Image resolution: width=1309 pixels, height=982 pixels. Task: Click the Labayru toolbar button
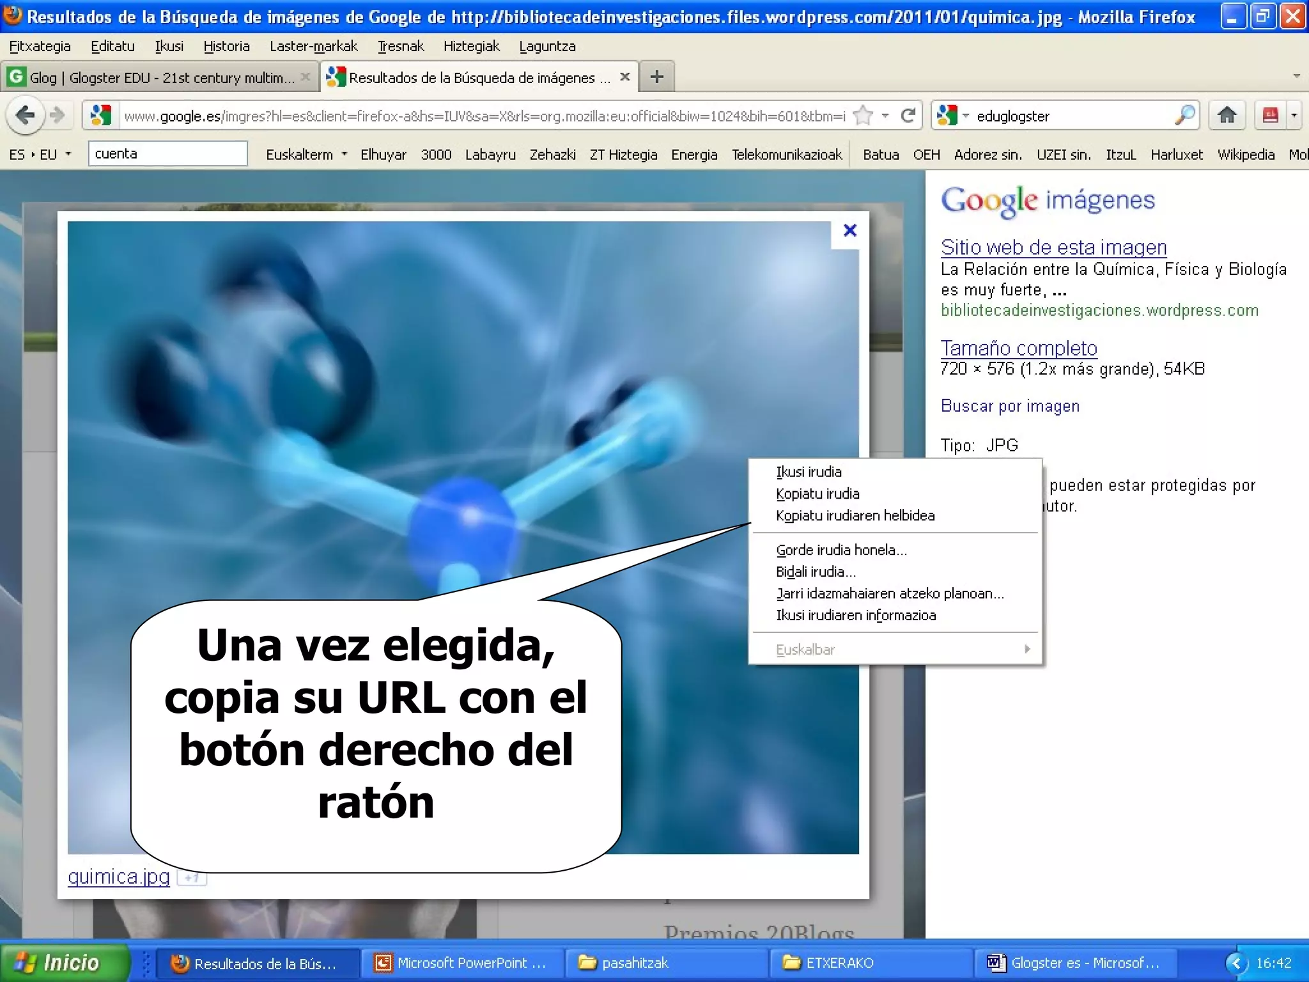pyautogui.click(x=490, y=154)
